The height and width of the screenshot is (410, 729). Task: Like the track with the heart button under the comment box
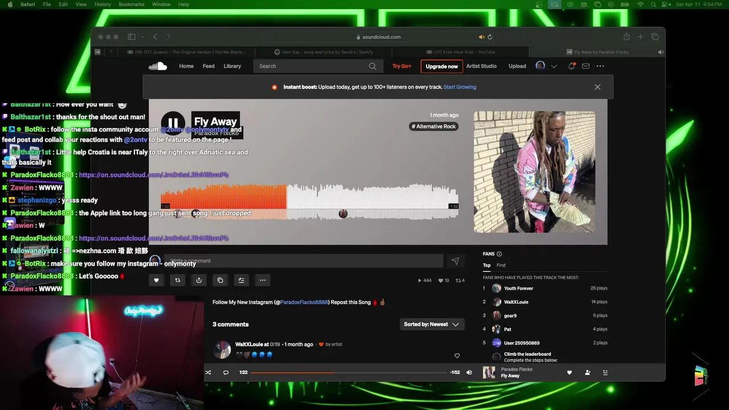156,280
